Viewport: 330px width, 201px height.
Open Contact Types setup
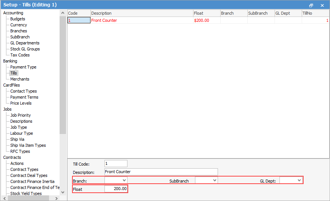click(23, 91)
